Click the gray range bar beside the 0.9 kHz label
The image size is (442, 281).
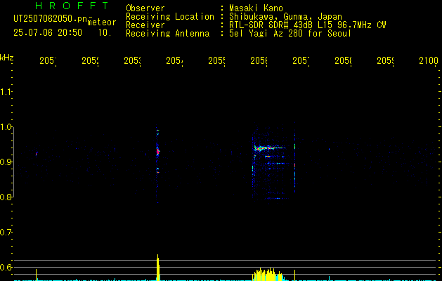[x=13, y=162]
